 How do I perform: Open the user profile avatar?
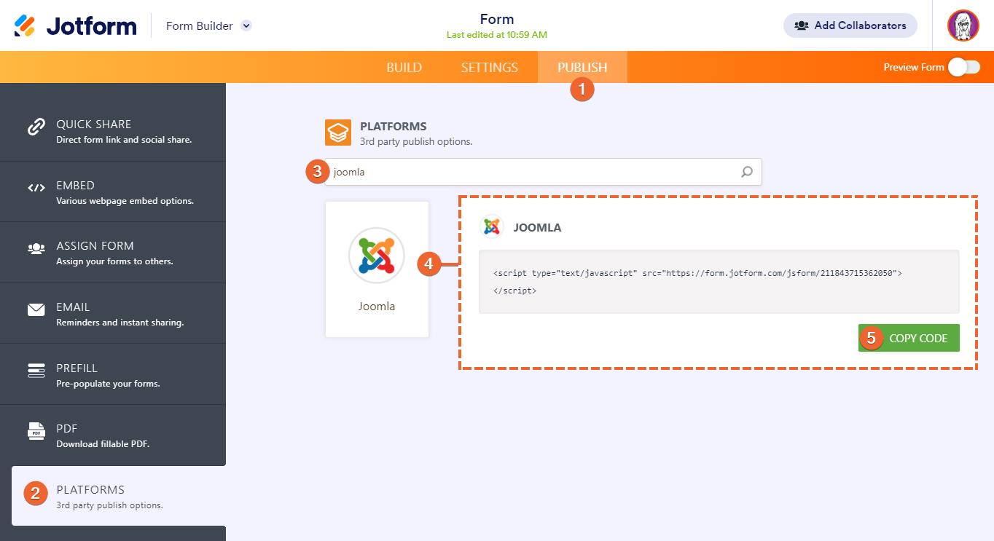pos(963,25)
